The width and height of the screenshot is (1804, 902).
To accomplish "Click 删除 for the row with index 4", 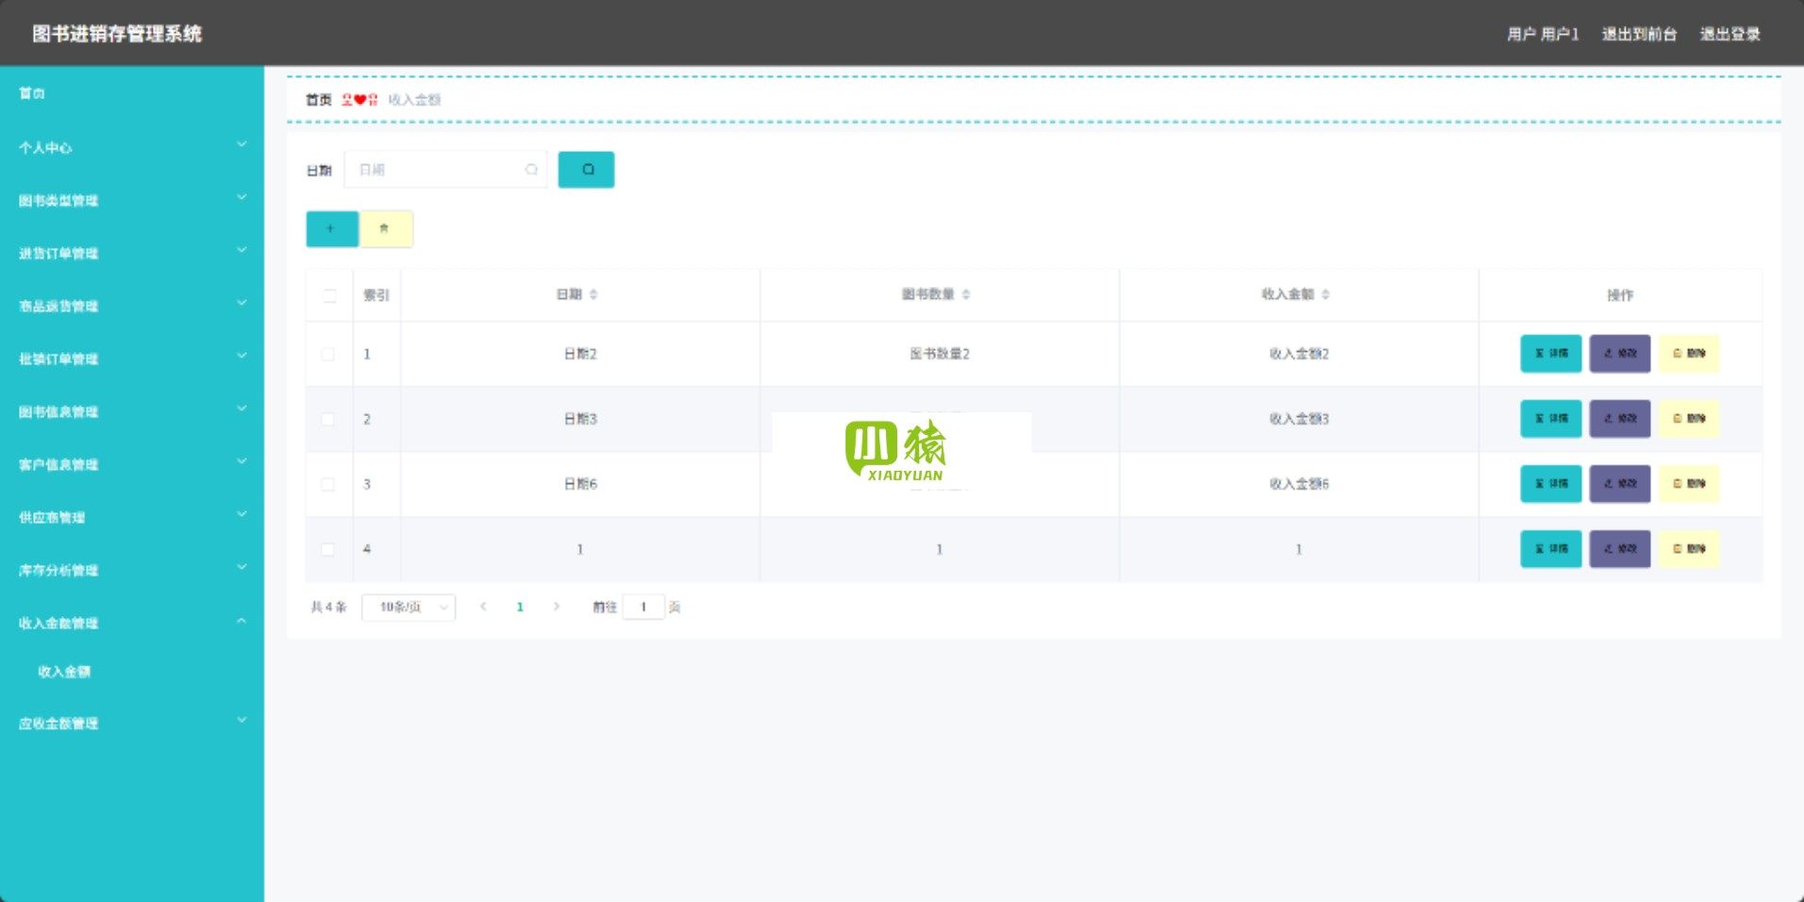I will tap(1689, 549).
